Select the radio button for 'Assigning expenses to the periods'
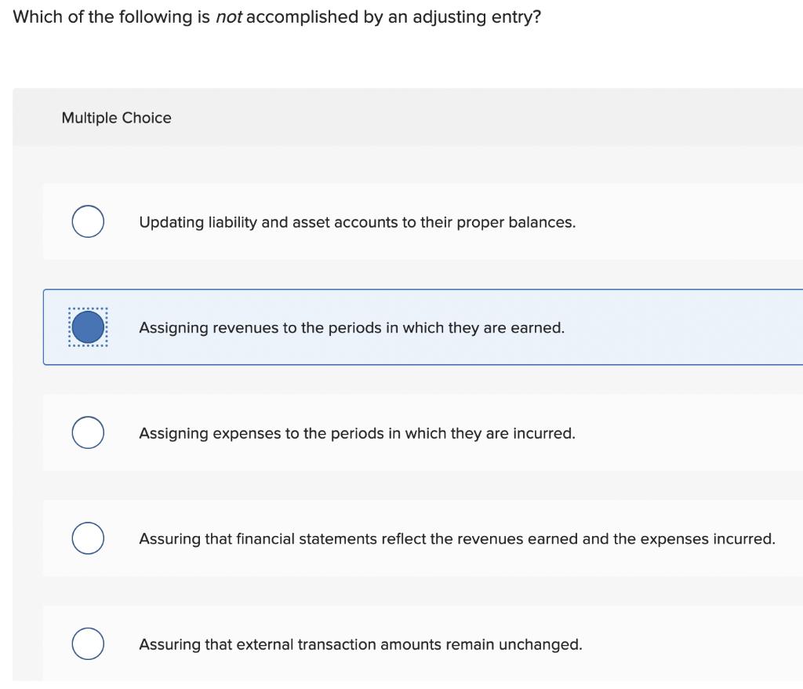803x689 pixels. (87, 432)
